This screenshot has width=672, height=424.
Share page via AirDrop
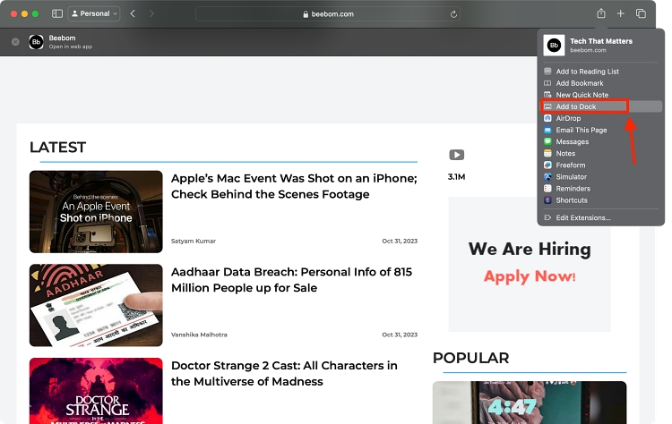[x=601, y=118]
